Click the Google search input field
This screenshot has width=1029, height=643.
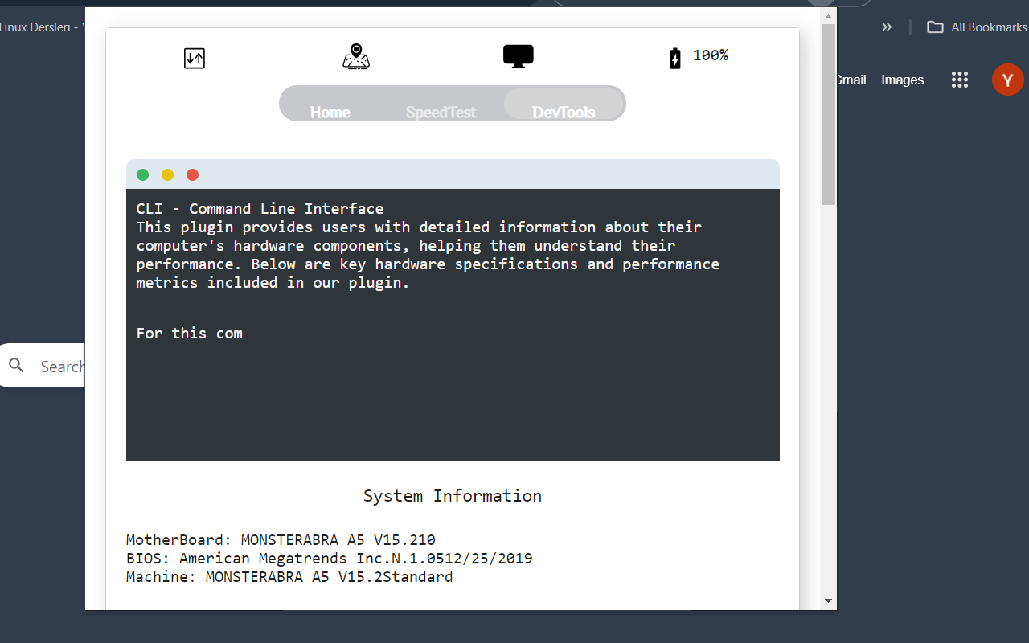click(x=43, y=367)
